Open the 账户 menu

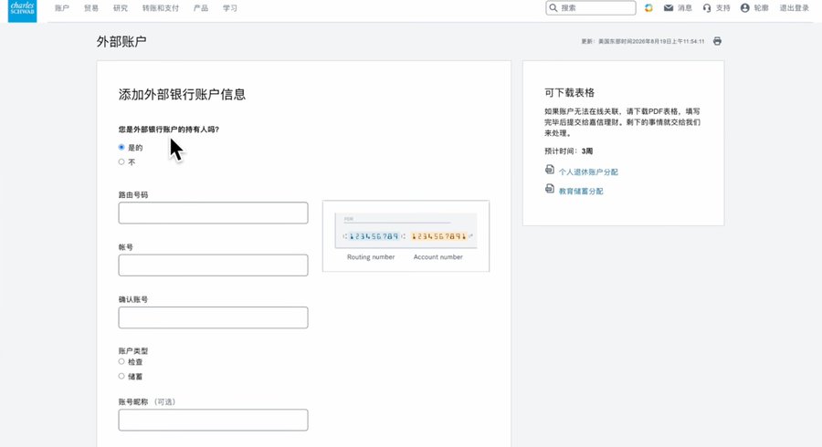tap(62, 8)
